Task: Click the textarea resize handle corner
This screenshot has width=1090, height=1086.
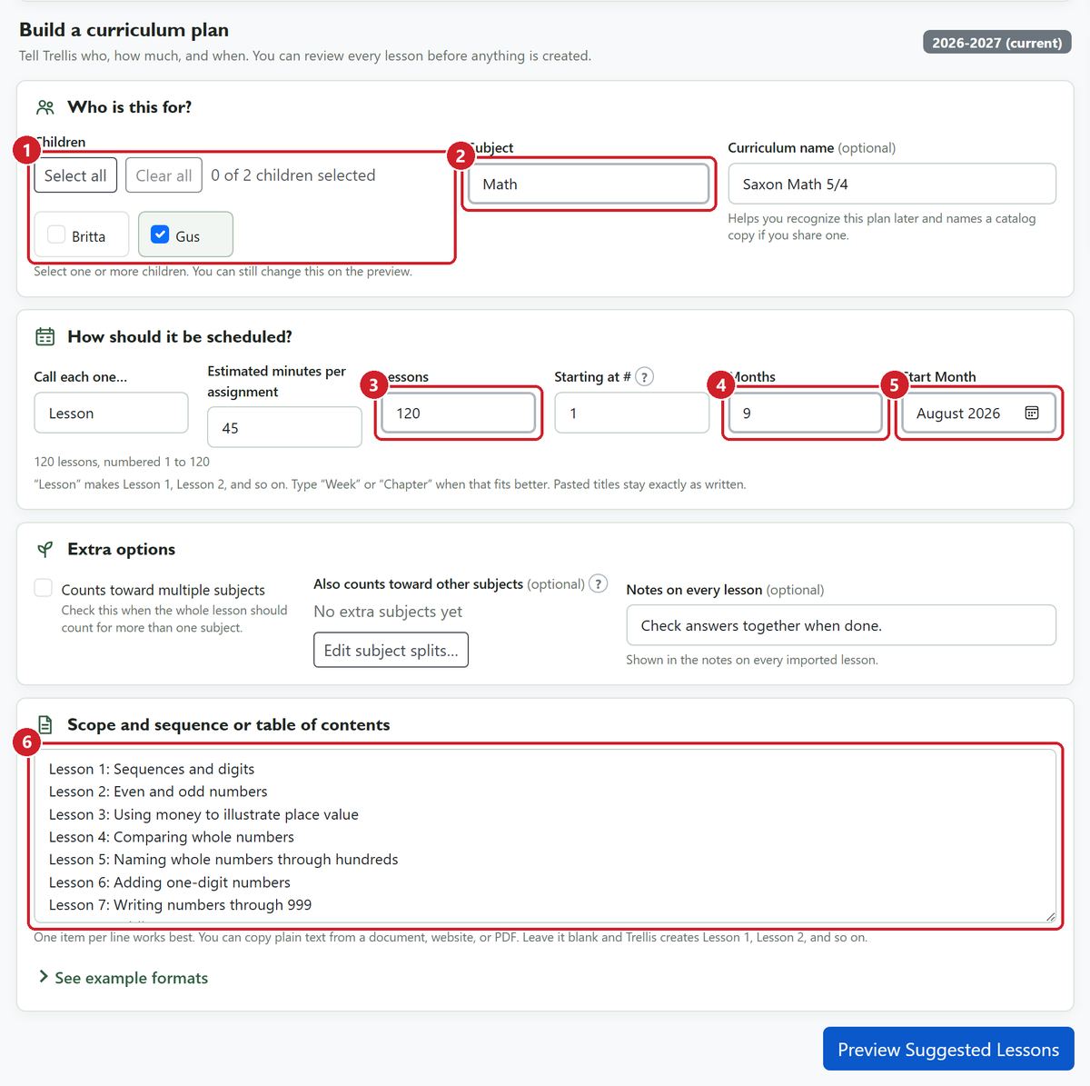Action: click(x=1050, y=917)
